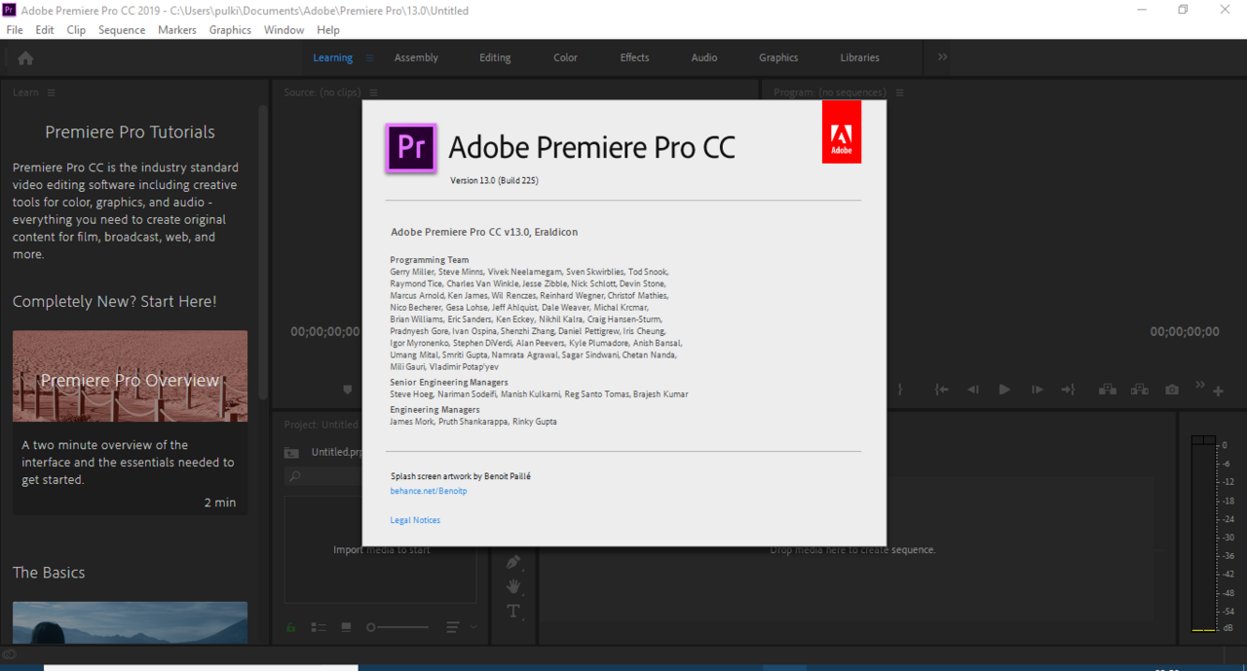Toggle the project writable lock icon

coord(291,627)
